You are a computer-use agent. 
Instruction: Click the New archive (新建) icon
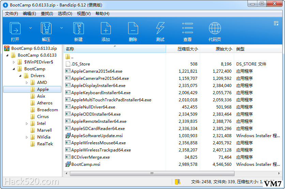[x=78, y=28]
